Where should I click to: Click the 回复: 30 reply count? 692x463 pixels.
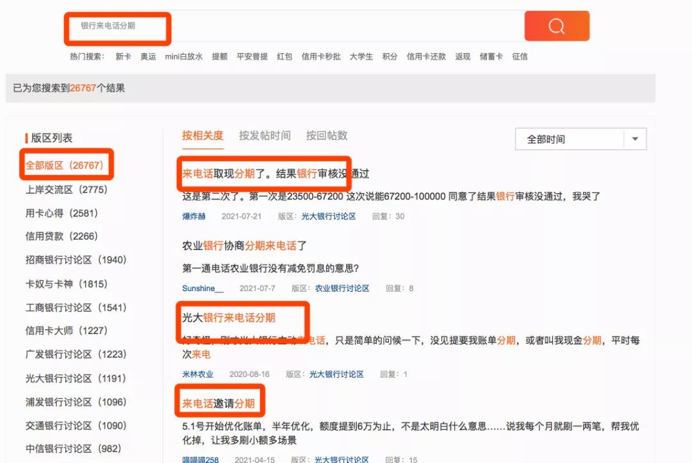click(x=388, y=217)
